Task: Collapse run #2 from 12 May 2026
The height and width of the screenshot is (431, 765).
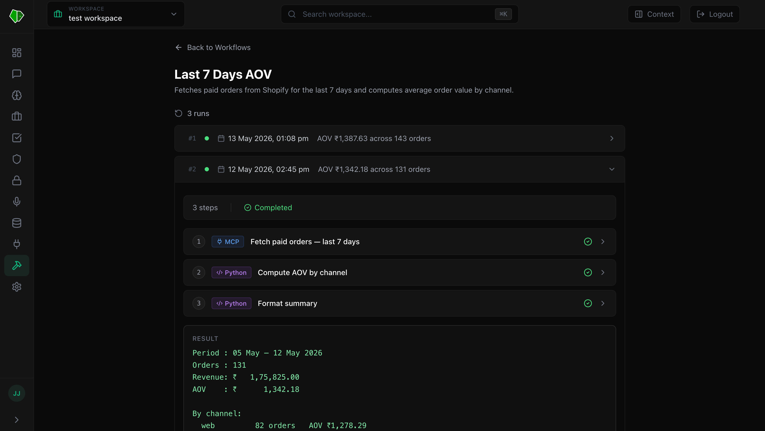Action: point(400,169)
